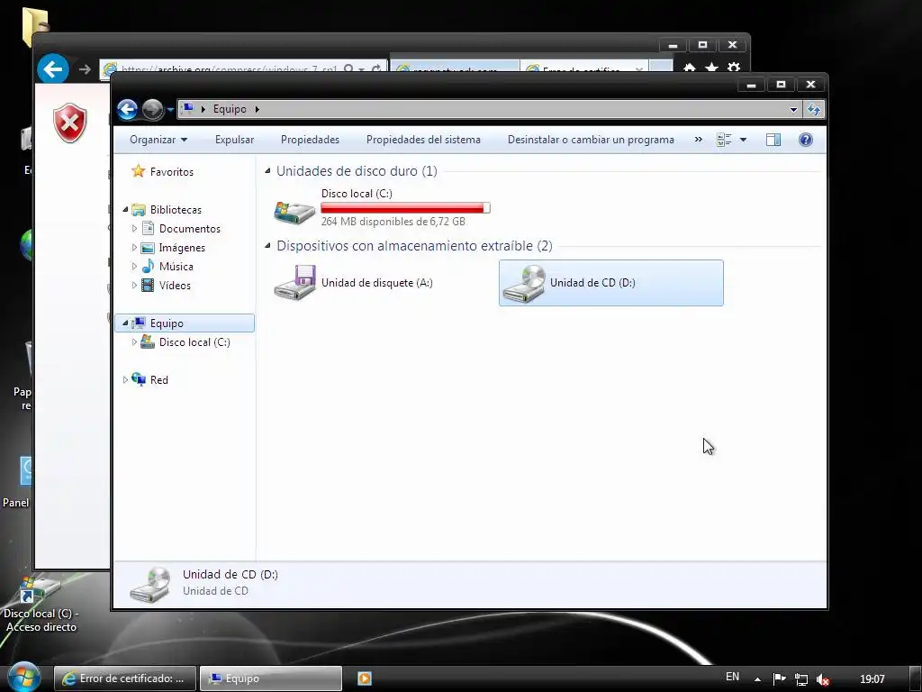Image resolution: width=922 pixels, height=692 pixels.
Task: Select the Disco local (C:) drive icon
Action: [x=294, y=212]
